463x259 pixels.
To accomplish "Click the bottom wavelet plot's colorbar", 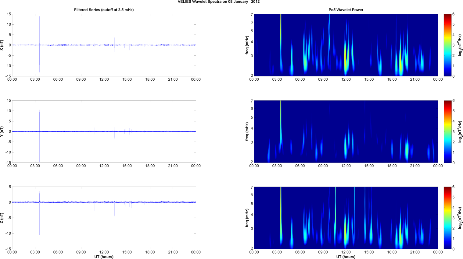I will pos(447,218).
